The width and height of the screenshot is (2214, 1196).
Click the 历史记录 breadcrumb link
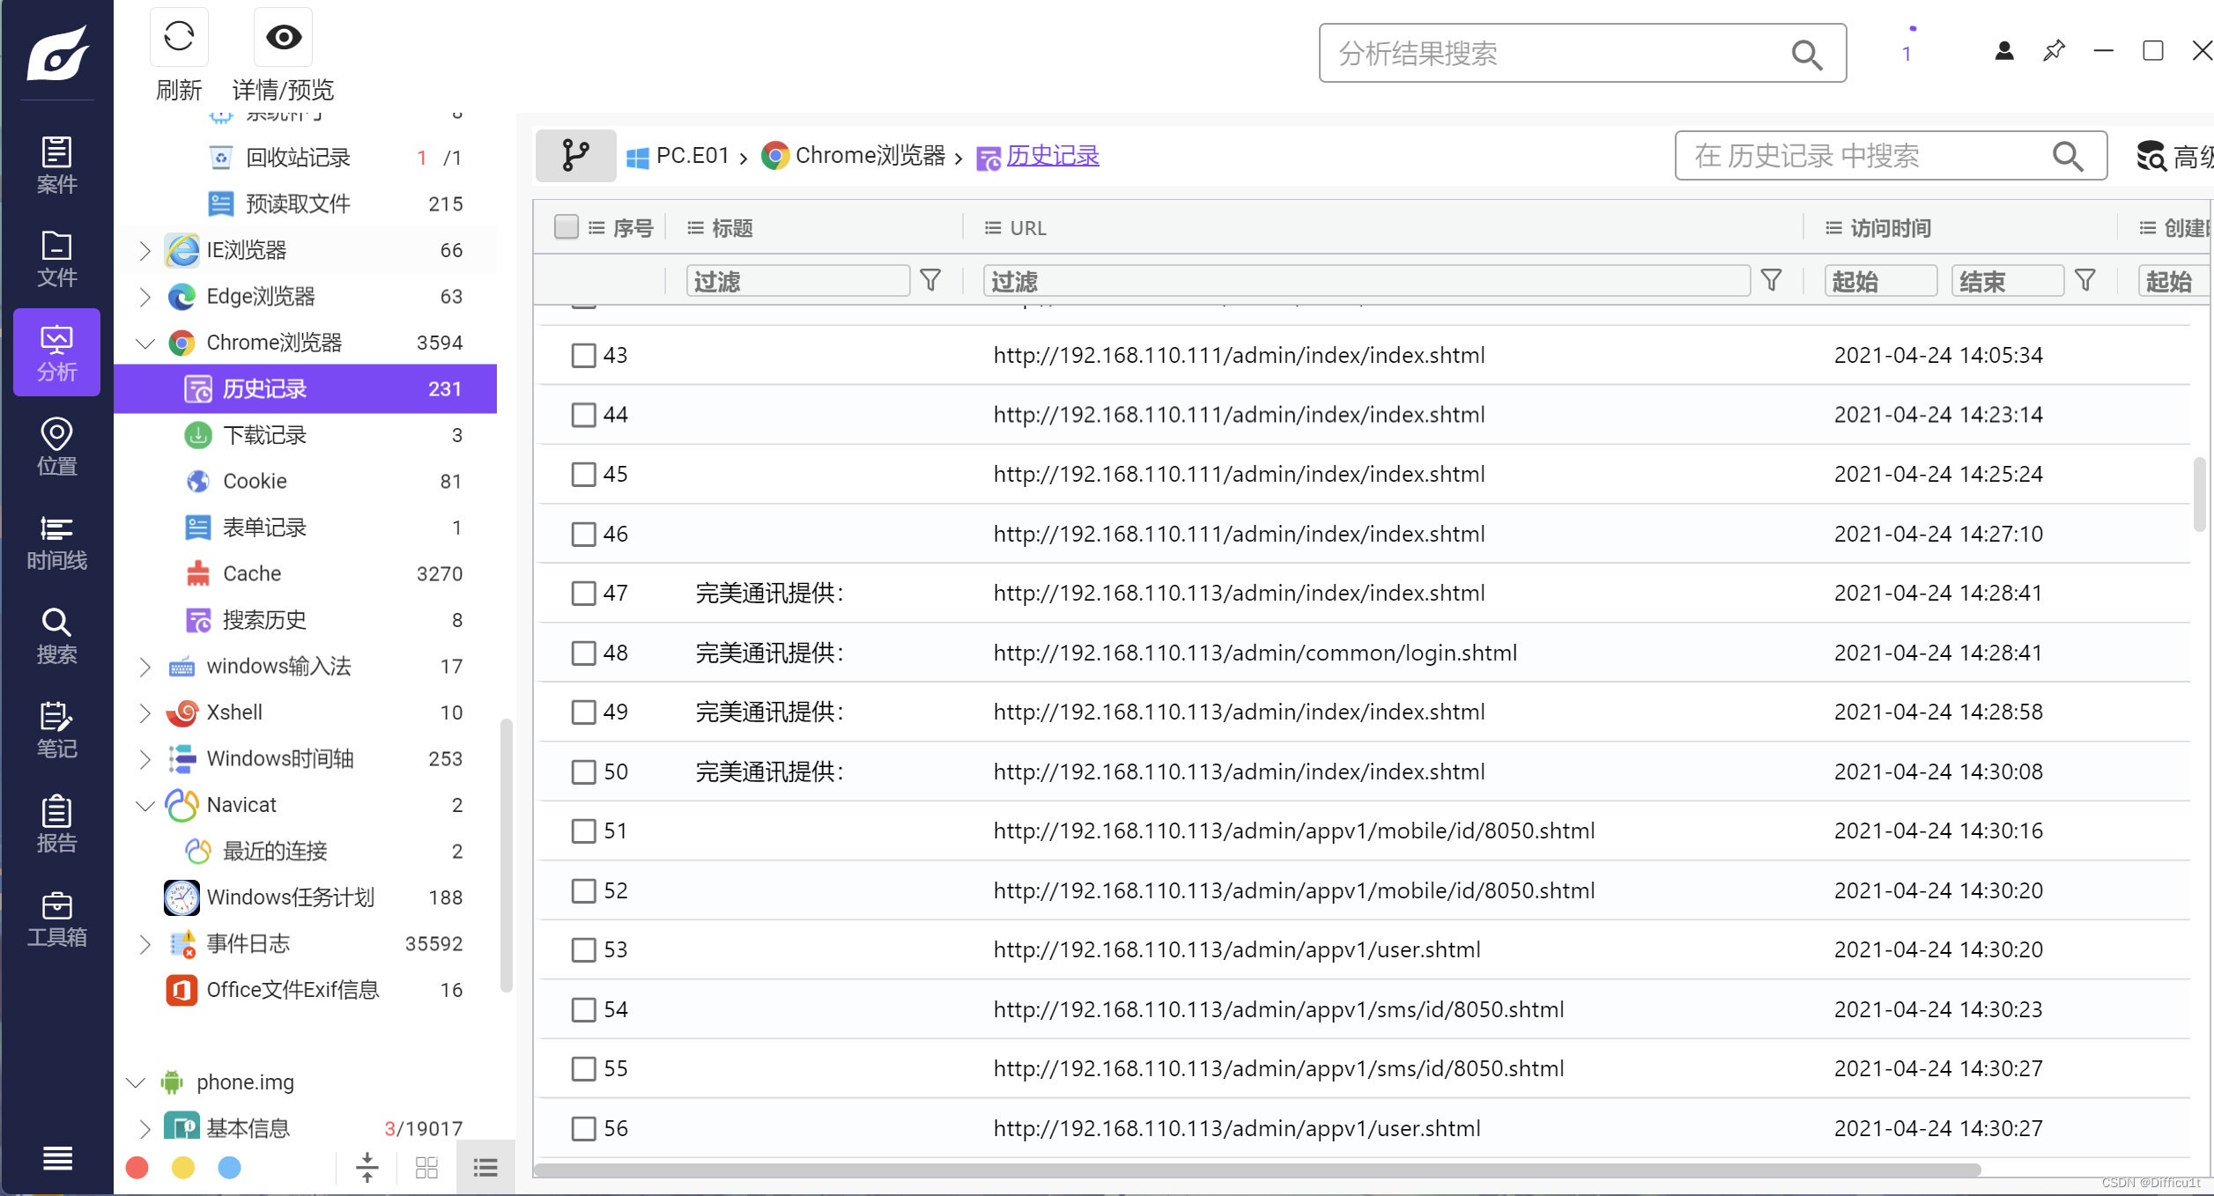coord(1052,156)
